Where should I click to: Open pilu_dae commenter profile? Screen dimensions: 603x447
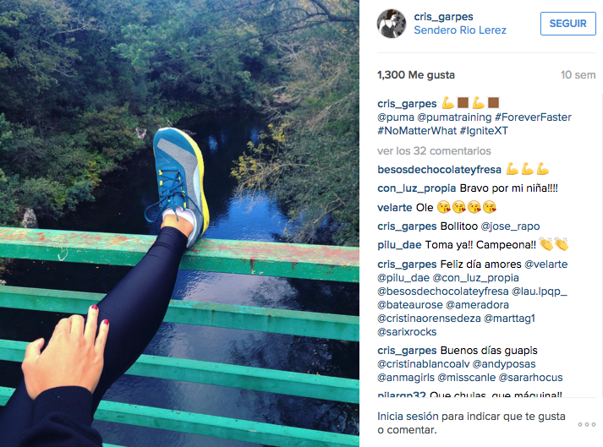[x=399, y=245]
